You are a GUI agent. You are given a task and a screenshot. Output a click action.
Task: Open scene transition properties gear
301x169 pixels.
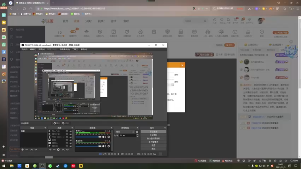(x=137, y=132)
